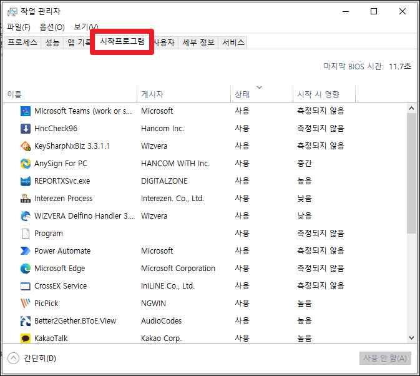420x376 pixels.
Task: Select the Program entry name
Action: [x=49, y=234]
